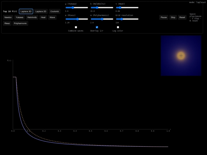Adjust the m (Polyharmonic) slider

102,19
